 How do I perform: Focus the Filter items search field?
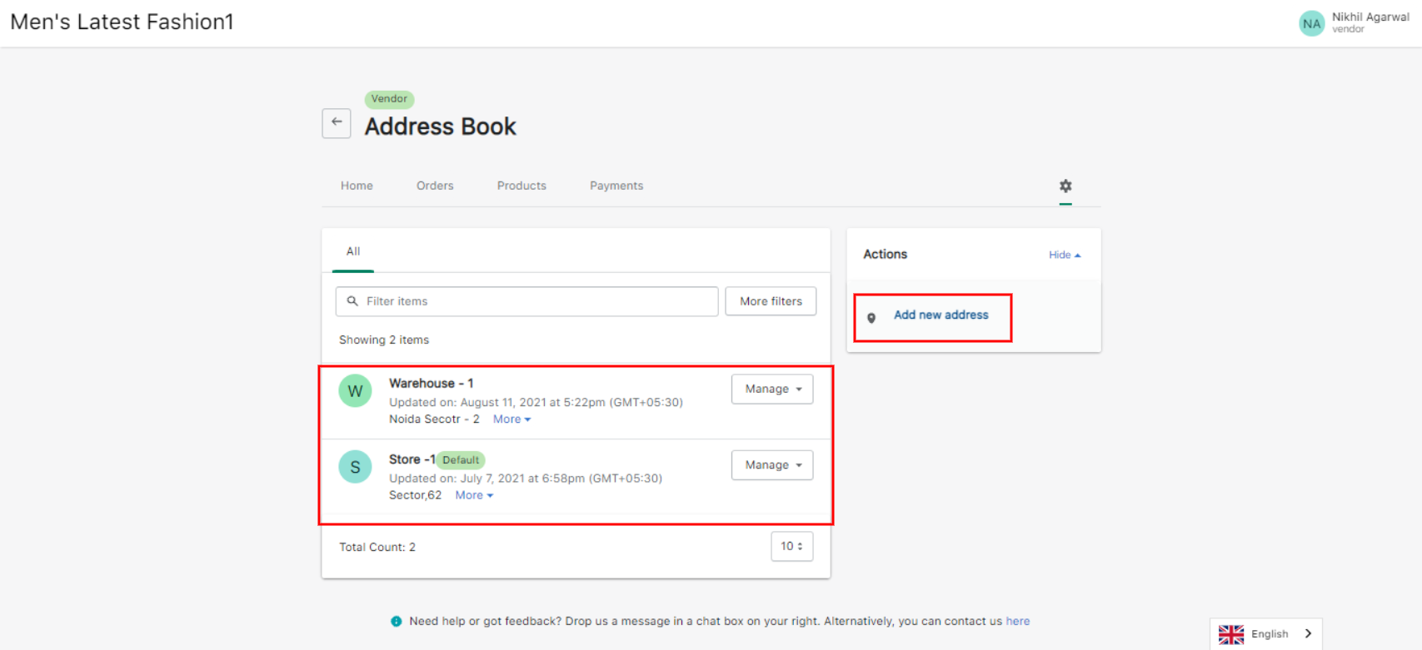click(526, 301)
